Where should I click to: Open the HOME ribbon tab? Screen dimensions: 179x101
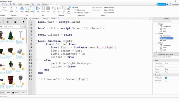coord(20,4)
